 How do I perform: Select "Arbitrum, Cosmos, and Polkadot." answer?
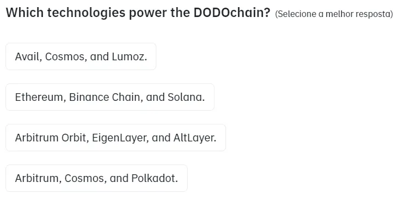coord(97,178)
